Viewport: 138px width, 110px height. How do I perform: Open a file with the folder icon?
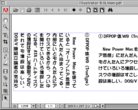(16, 10)
